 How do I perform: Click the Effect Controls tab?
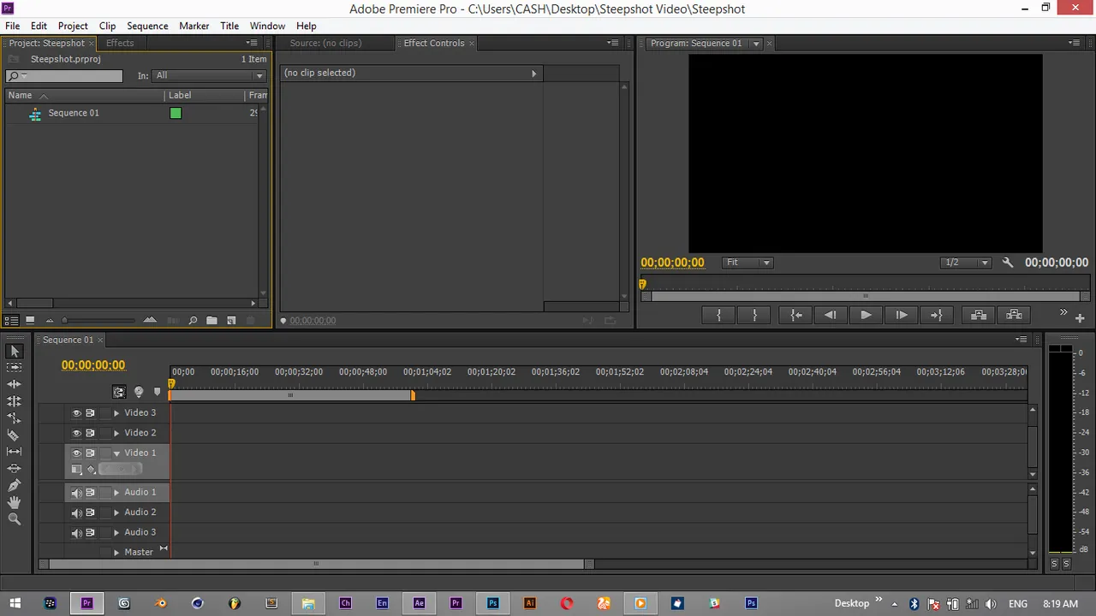click(x=434, y=43)
